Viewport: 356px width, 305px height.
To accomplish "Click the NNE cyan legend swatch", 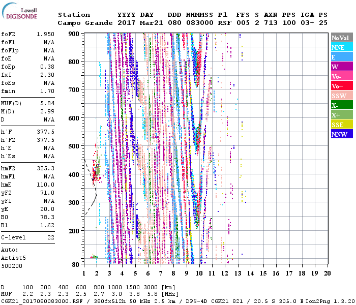I will coord(342,47).
